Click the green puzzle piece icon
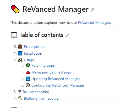This screenshot has width=120, height=108. point(28,65)
